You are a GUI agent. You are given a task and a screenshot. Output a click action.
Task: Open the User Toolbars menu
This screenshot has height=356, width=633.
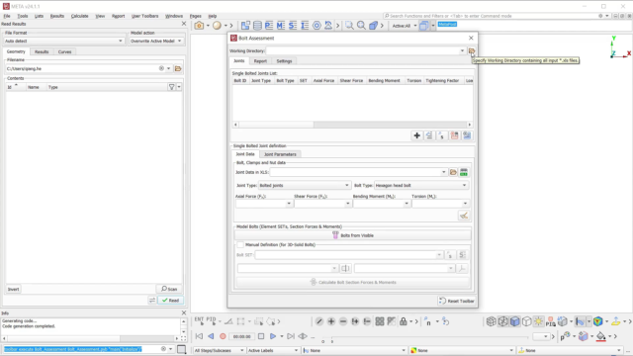pyautogui.click(x=144, y=16)
